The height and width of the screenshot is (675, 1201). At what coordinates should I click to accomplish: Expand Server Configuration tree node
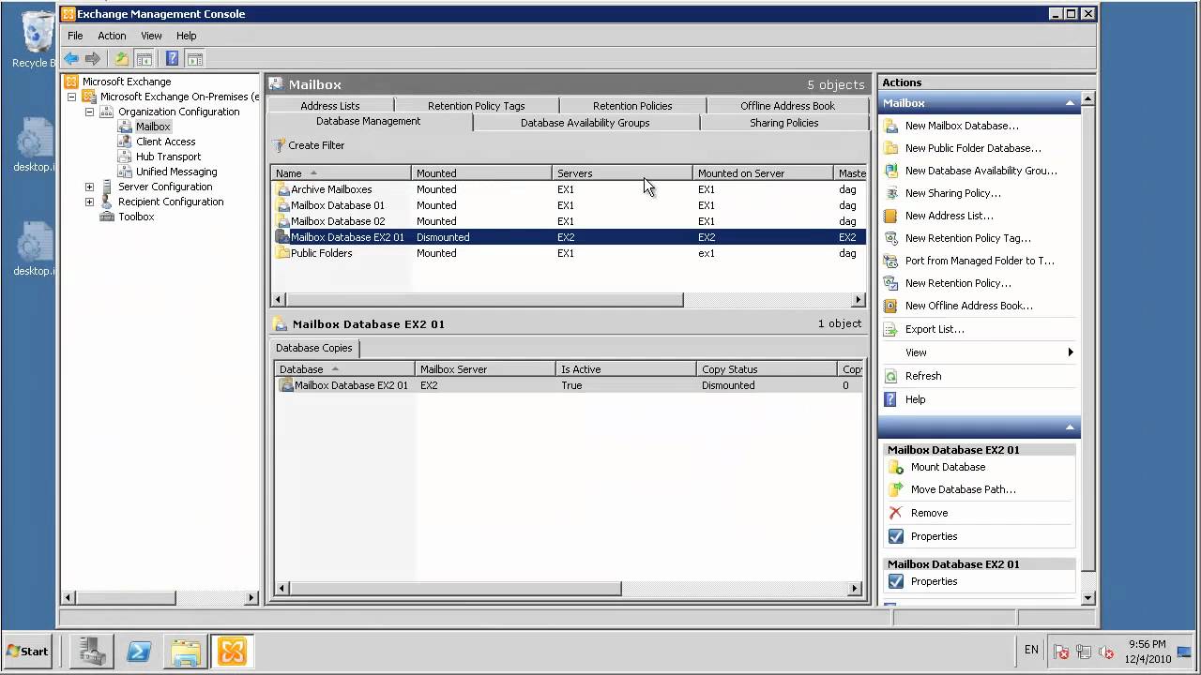click(89, 187)
